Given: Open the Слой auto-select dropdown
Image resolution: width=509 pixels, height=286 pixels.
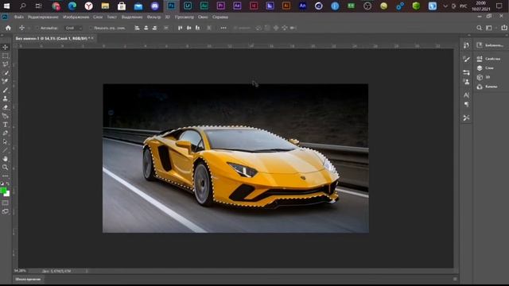Looking at the screenshot, I should (x=73, y=29).
